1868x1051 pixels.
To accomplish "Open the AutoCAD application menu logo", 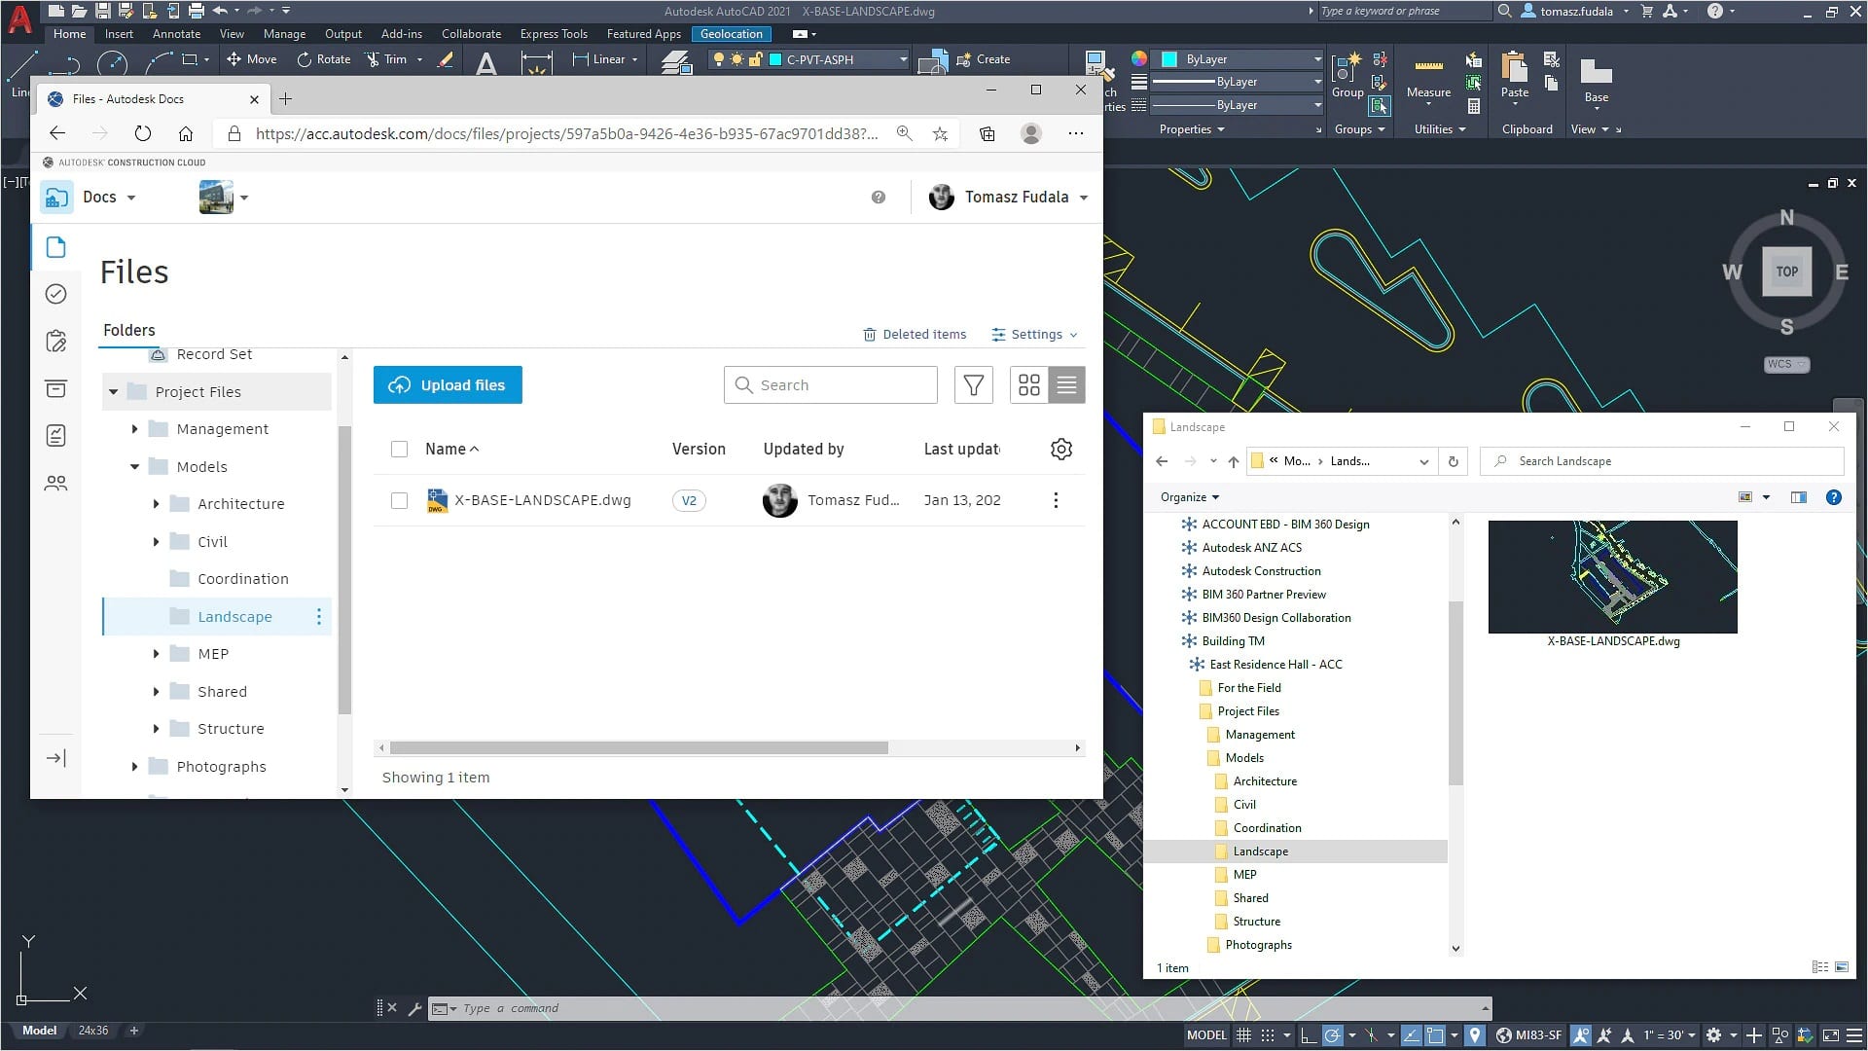I will [x=19, y=19].
